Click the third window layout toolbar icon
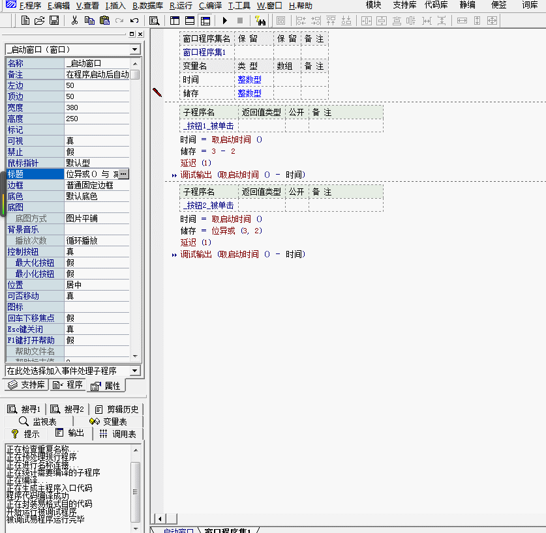The image size is (546, 533). pyautogui.click(x=205, y=21)
